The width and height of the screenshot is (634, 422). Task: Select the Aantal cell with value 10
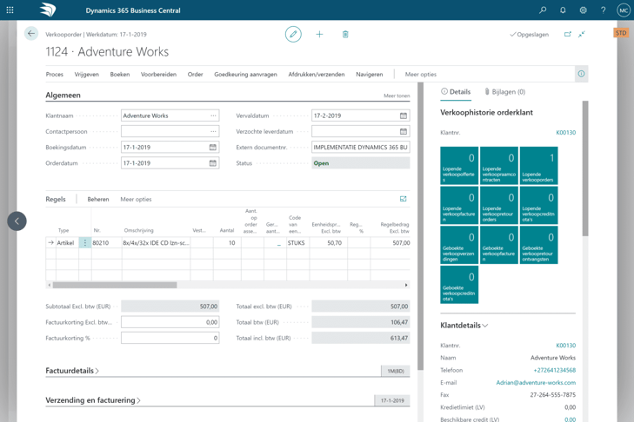(x=227, y=243)
